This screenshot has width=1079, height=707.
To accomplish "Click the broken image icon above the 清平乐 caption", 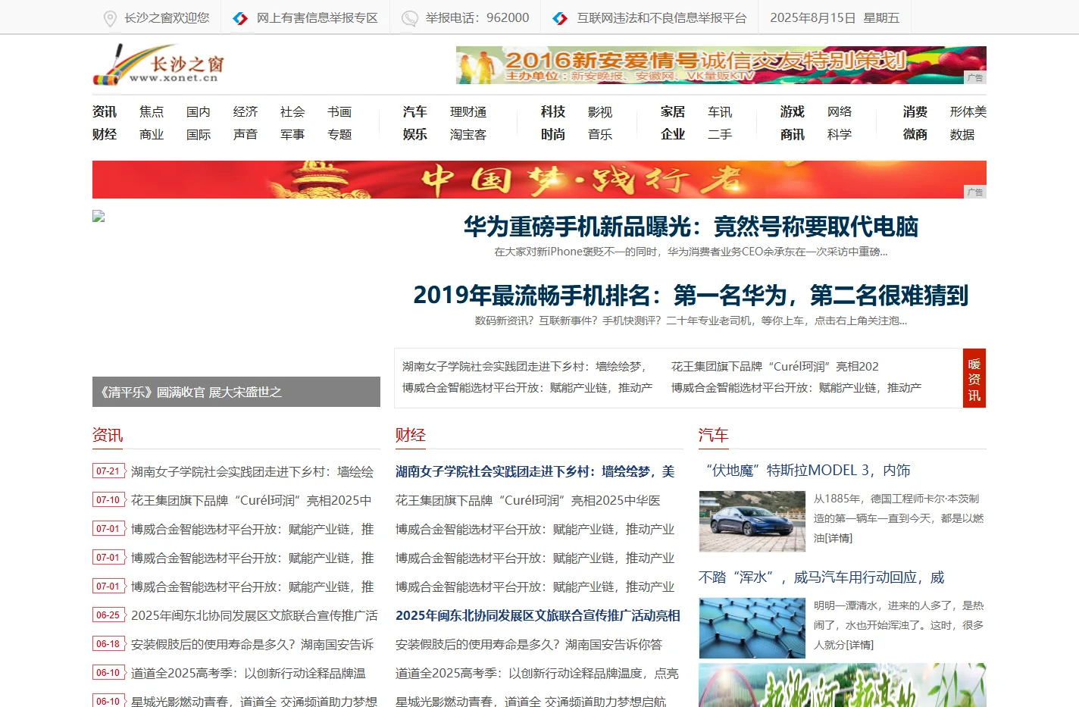I will [99, 216].
